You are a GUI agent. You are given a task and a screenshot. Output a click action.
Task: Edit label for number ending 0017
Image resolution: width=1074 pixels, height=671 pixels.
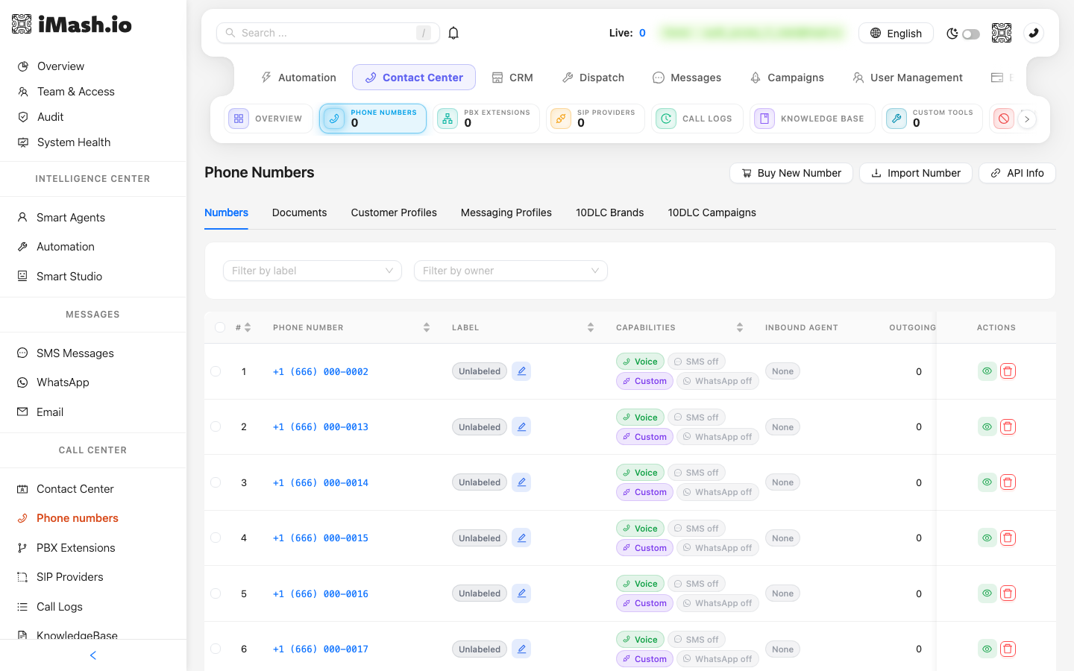point(521,649)
